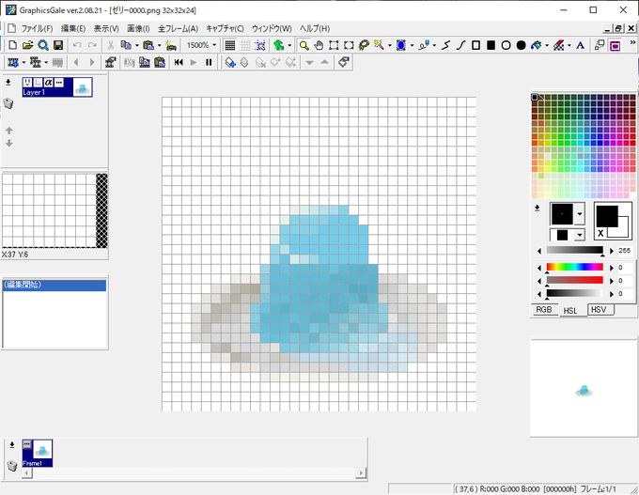The width and height of the screenshot is (639, 495).
Task: Click the layer properties tag icon
Action: [344, 62]
